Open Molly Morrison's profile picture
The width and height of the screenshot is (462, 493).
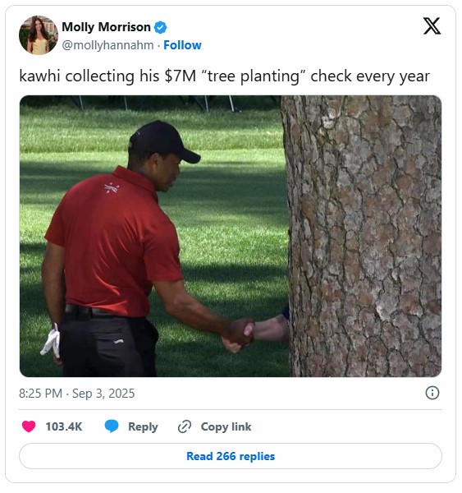click(39, 35)
